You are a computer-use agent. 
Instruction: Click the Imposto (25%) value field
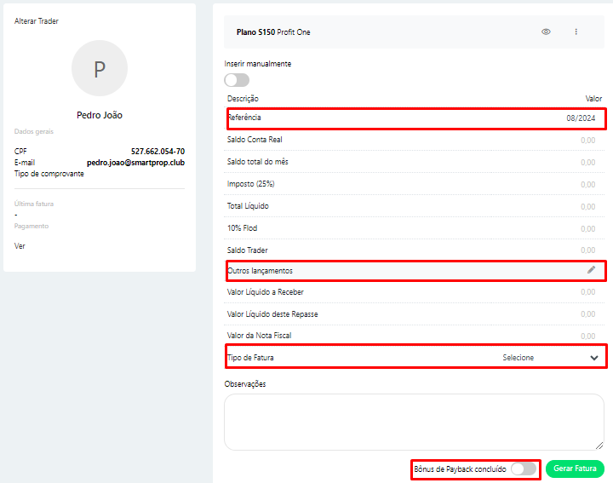[587, 184]
